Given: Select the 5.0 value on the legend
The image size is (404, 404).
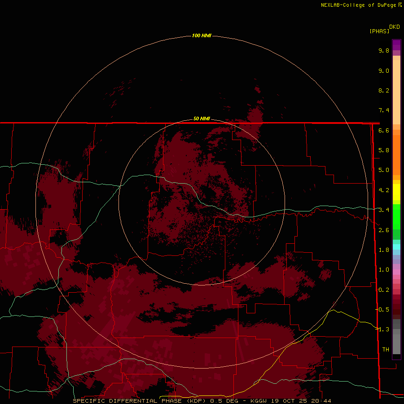Looking at the screenshot, I should 384,170.
